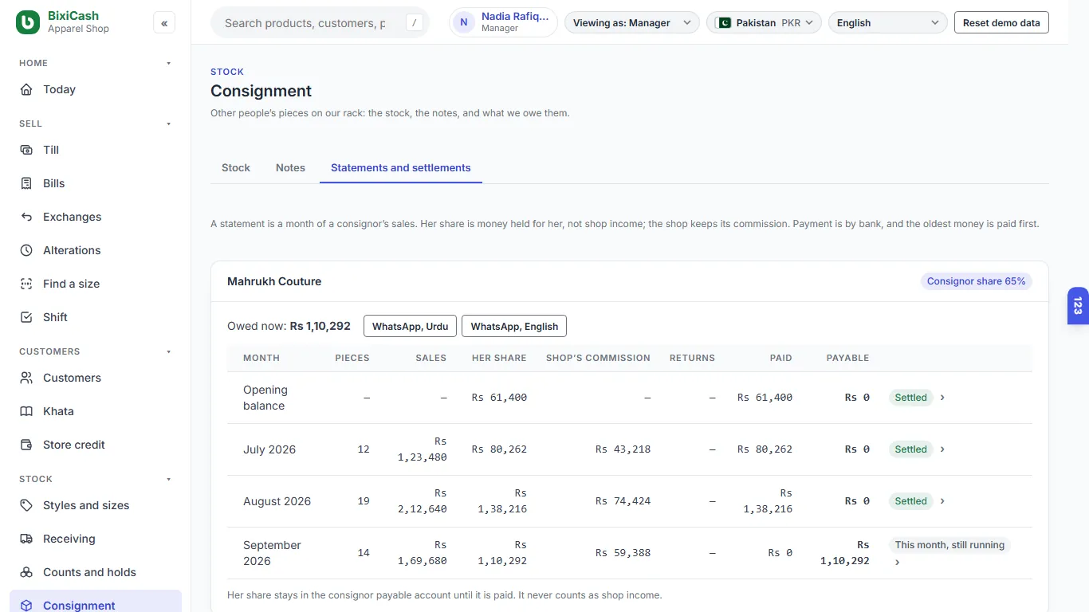Click the Reset demo data button

tap(1001, 22)
